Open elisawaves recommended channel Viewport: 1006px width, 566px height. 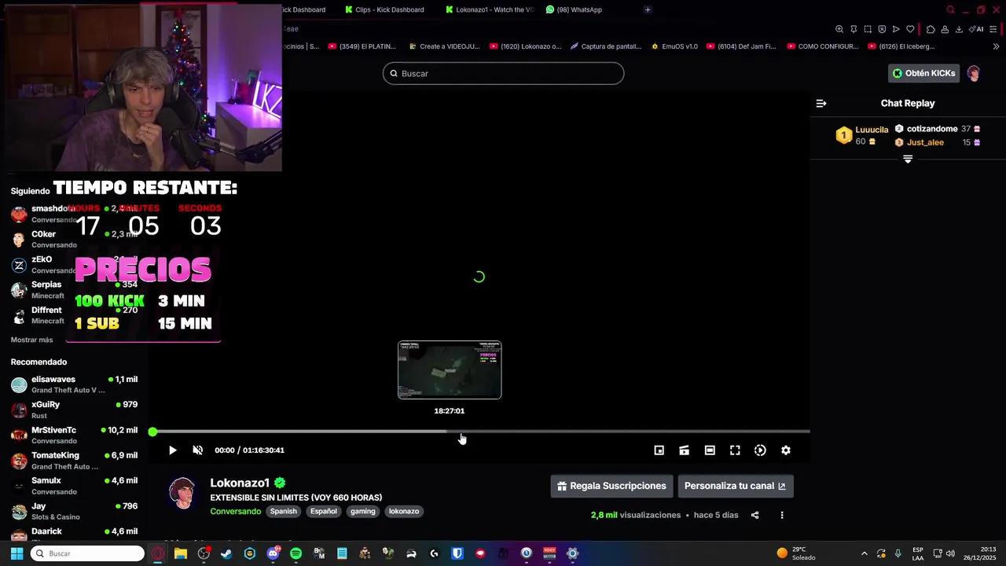[x=75, y=384]
